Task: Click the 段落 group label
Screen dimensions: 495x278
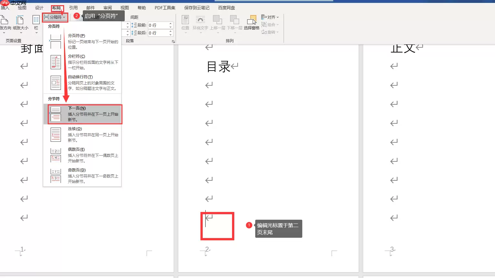Action: (130, 41)
